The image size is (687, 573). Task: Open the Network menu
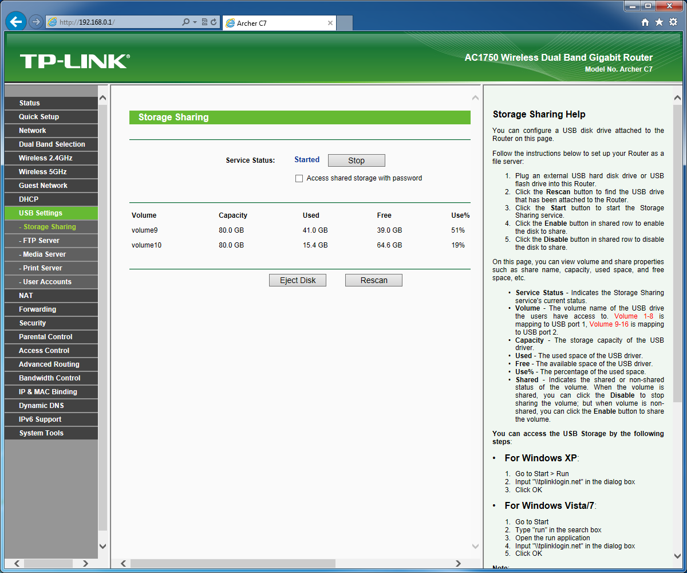pos(51,131)
